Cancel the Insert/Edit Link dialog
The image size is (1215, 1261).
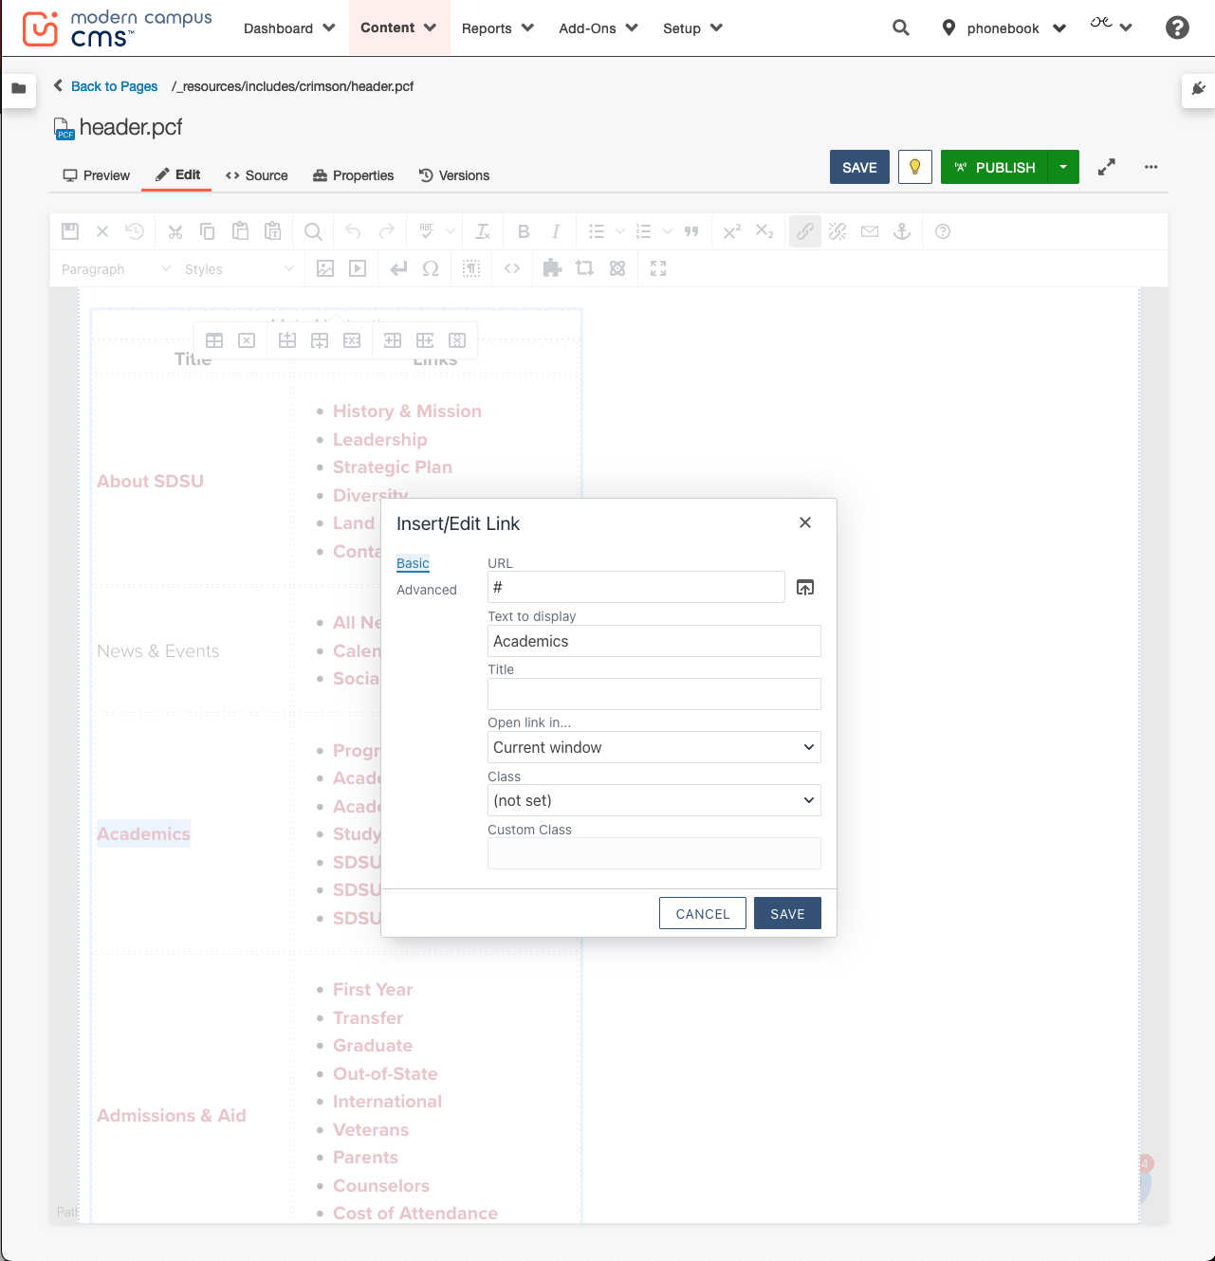pyautogui.click(x=703, y=913)
